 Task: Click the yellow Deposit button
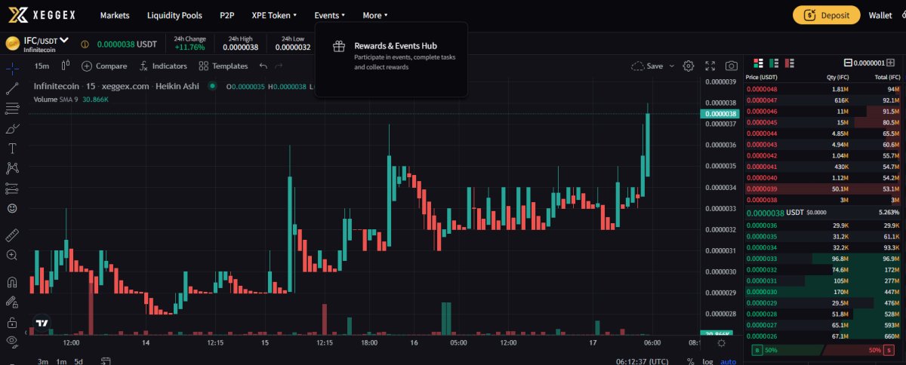click(826, 15)
